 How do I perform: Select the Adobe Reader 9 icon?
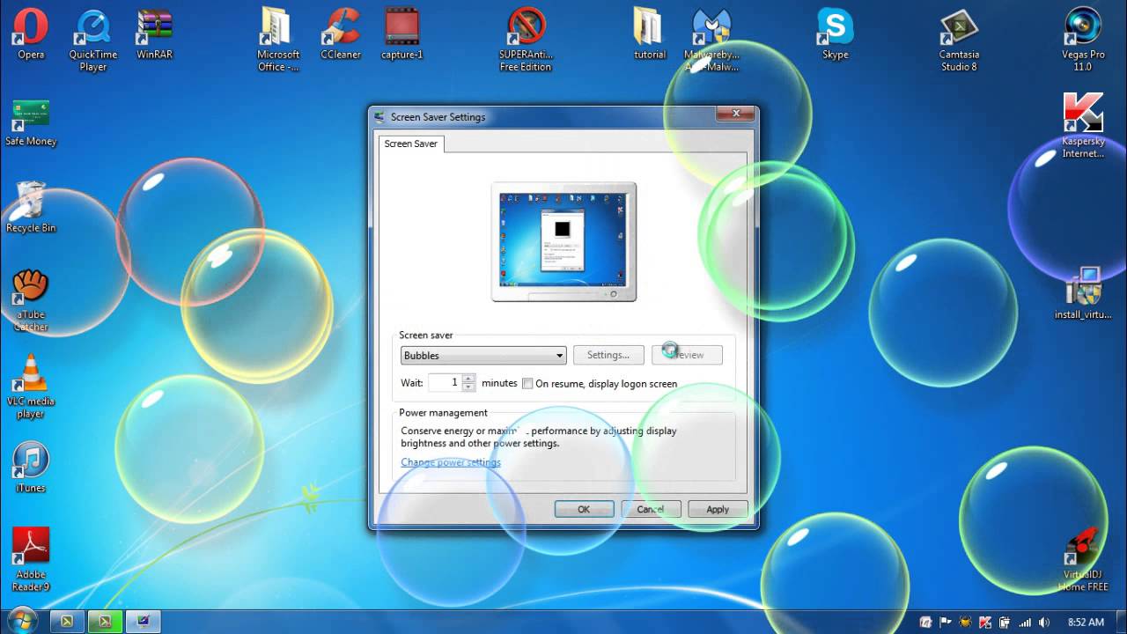[31, 559]
